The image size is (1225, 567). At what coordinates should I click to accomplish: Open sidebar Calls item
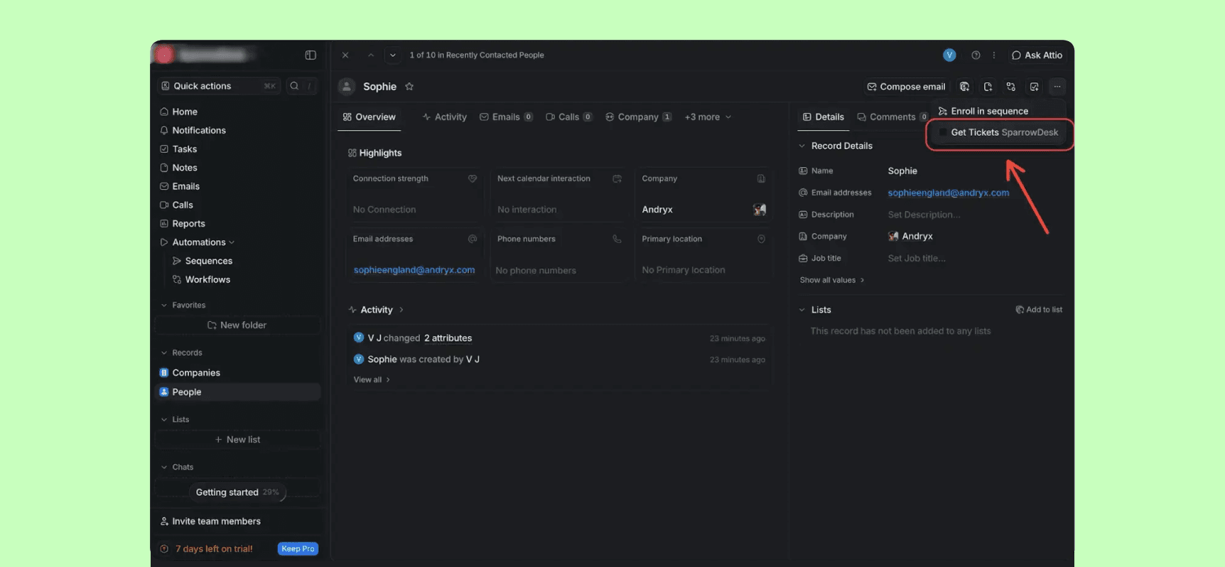pos(238,205)
